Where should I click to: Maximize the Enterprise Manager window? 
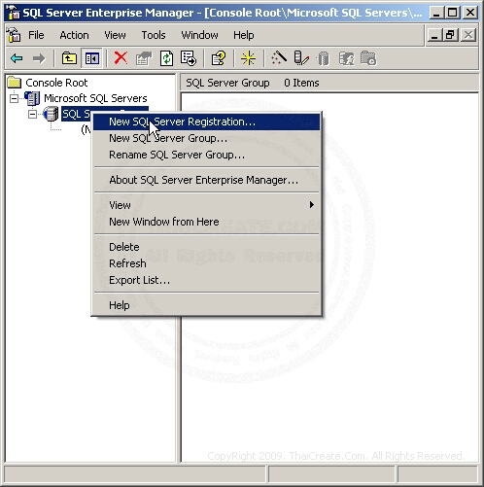[x=453, y=13]
